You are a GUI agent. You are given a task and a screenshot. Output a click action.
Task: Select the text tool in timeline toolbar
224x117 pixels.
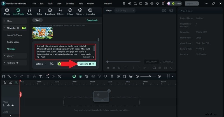coord(41,76)
